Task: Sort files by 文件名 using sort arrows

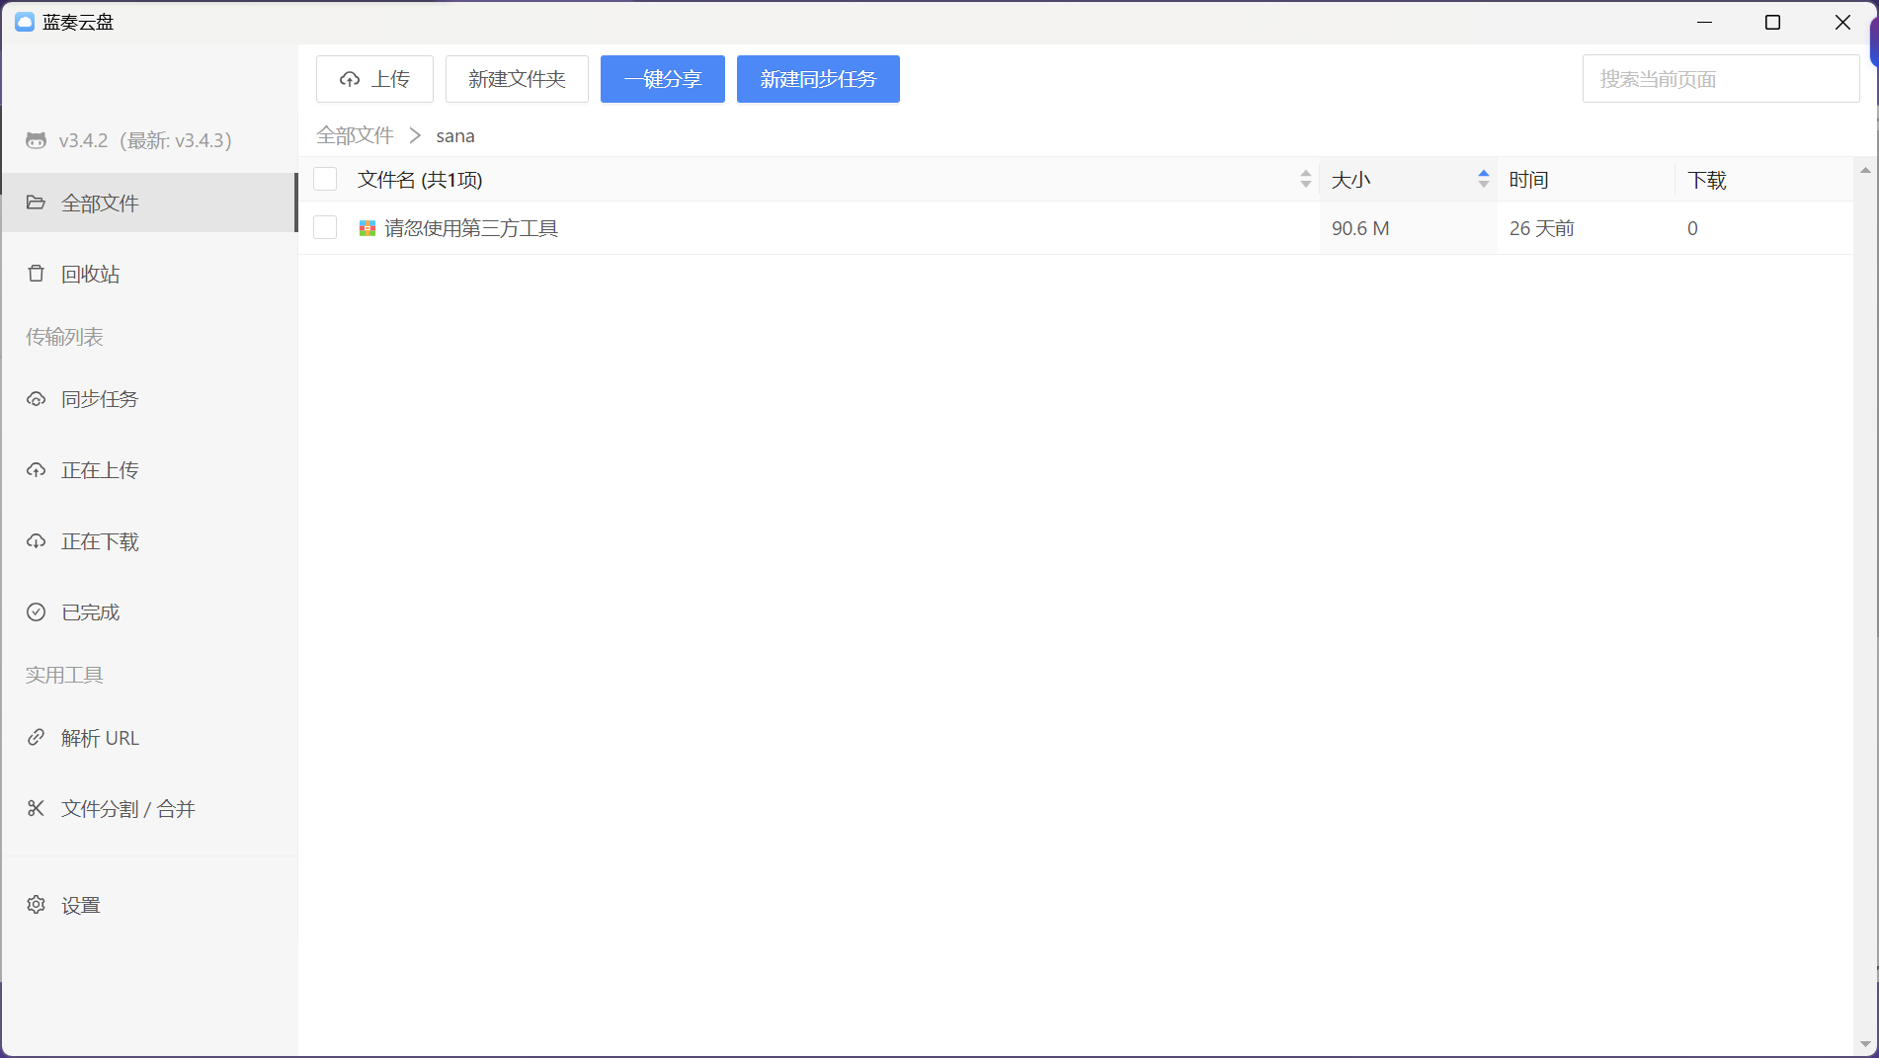Action: click(x=1306, y=179)
